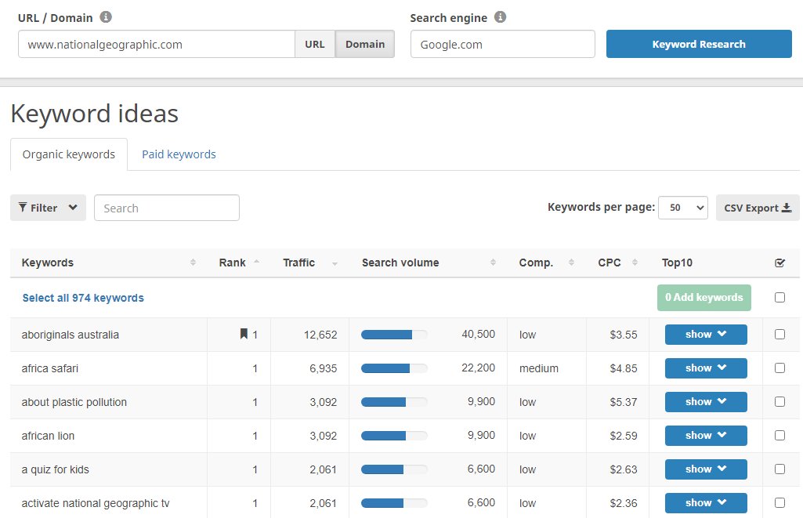Click the search volume bar for africa safari

point(392,368)
